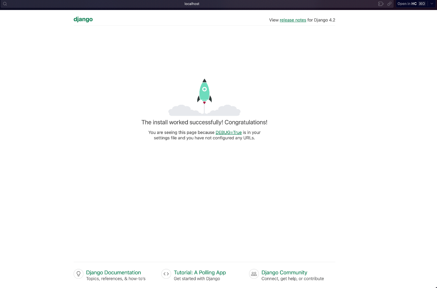Click the django logo

(x=83, y=19)
